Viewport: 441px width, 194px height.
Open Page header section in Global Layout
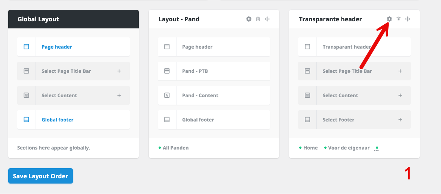click(x=73, y=47)
